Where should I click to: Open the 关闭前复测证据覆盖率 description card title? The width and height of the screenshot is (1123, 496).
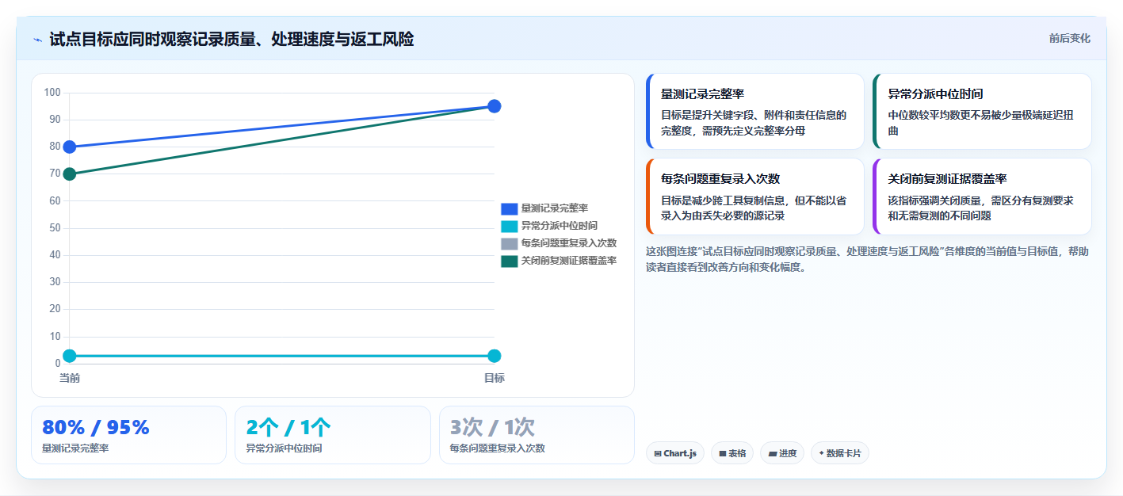tap(947, 179)
